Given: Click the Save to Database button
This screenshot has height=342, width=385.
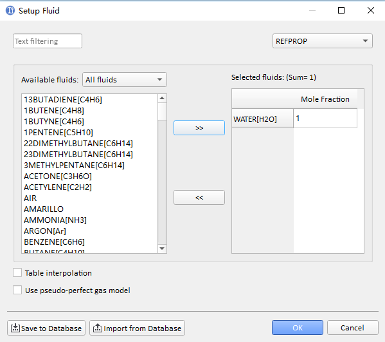Looking at the screenshot, I should [46, 328].
